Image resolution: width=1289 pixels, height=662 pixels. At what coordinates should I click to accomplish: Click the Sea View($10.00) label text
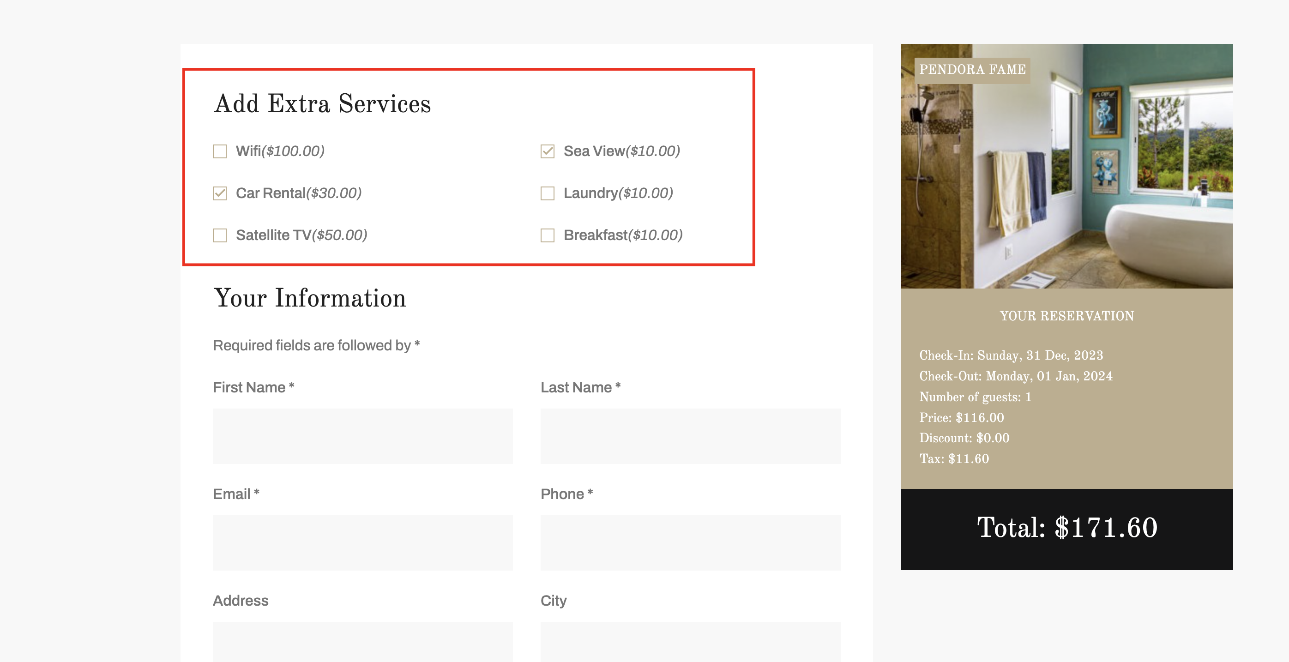click(621, 151)
